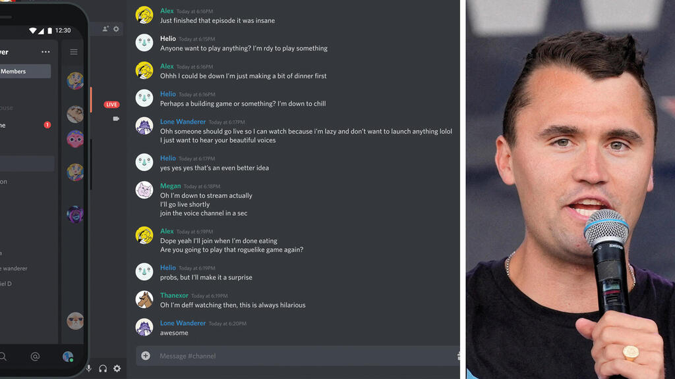
Task: Click the video camera icon below LIVE
Action: coord(116,118)
